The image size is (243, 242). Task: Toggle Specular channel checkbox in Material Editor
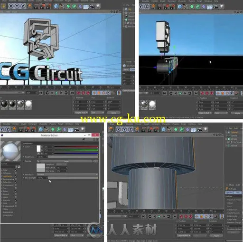16,200
